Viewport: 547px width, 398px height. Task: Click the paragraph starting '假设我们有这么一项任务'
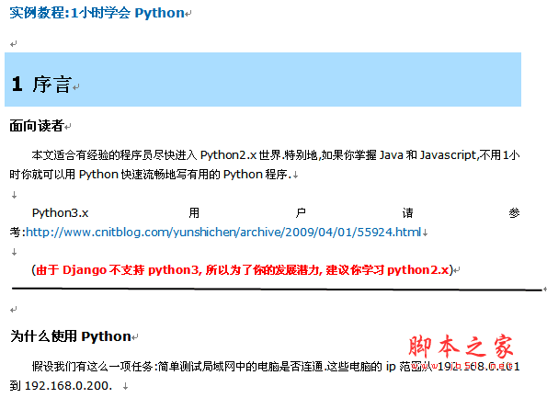click(276, 366)
